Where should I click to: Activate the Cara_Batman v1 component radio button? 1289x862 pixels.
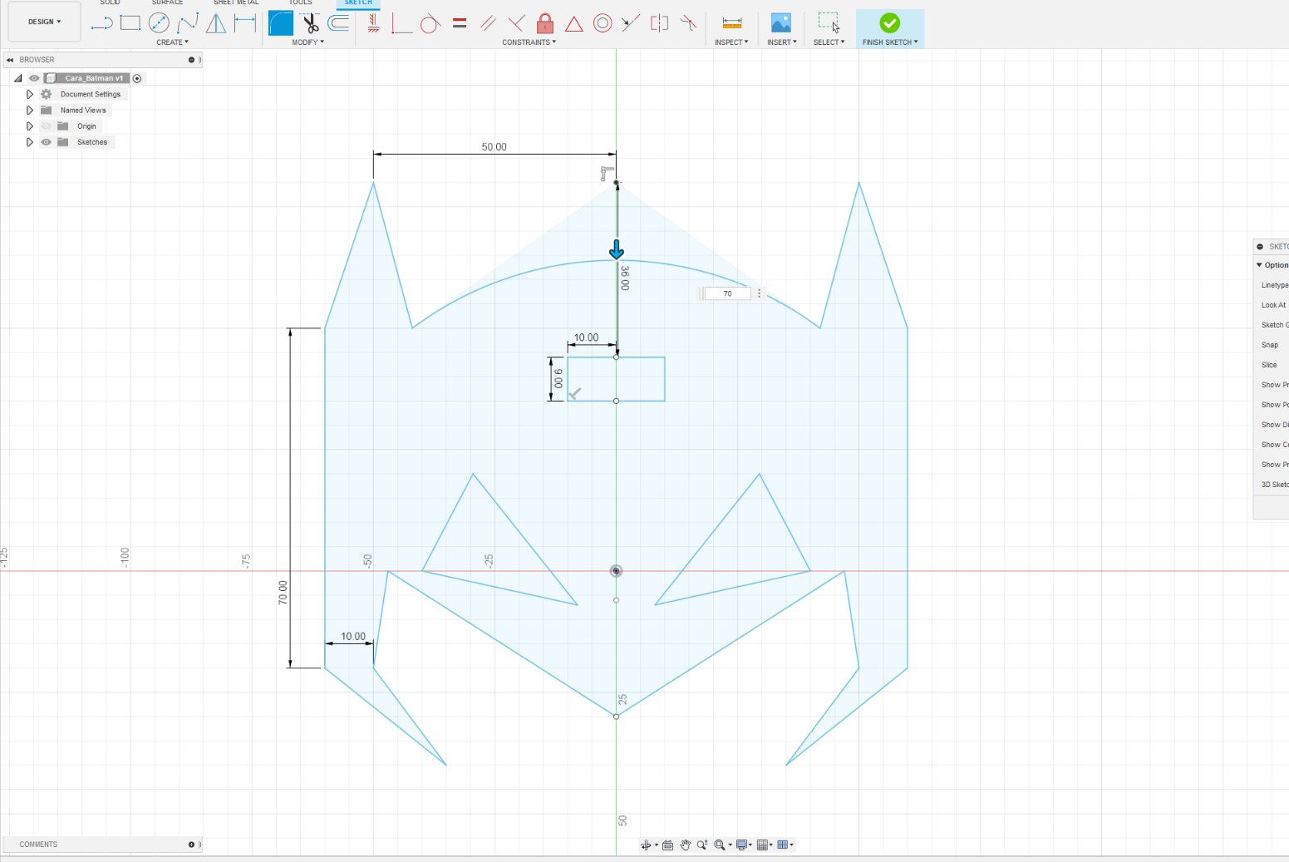(137, 78)
